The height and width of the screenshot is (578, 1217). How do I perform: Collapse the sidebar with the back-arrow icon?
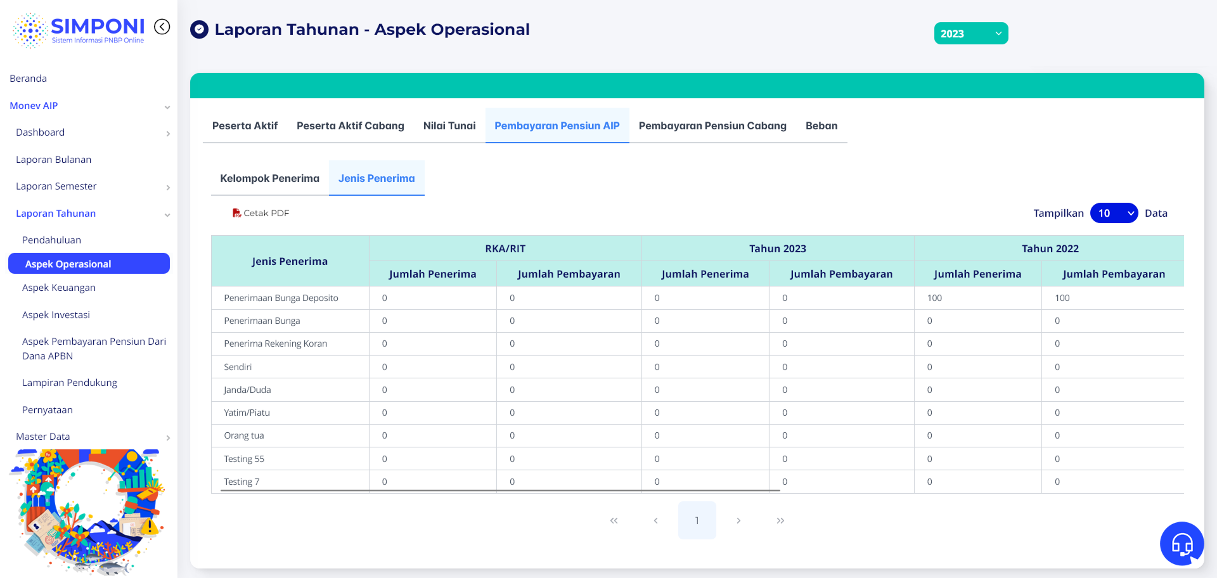click(162, 27)
